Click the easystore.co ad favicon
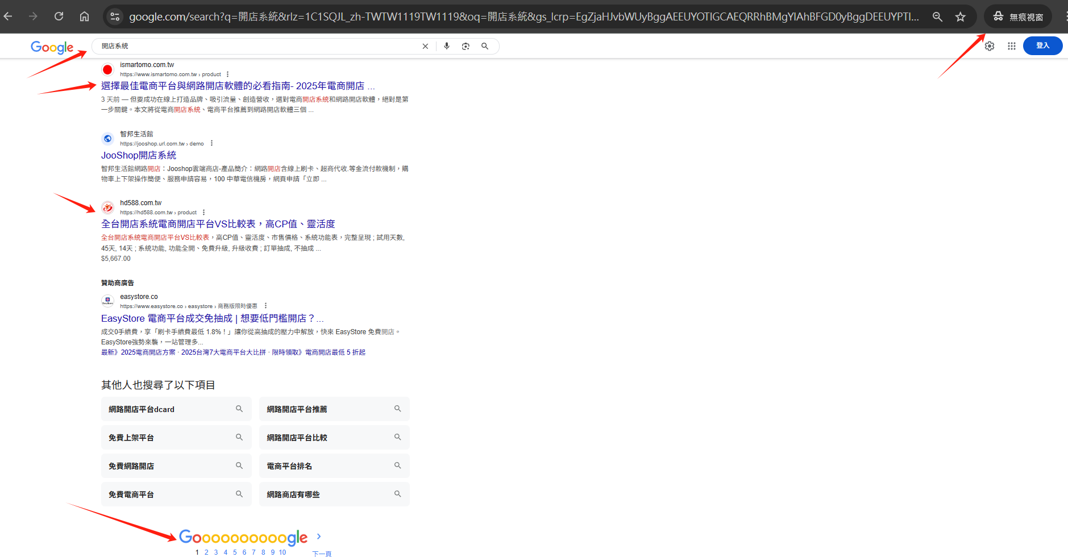Screen dimensions: 1068x557 (x=107, y=301)
